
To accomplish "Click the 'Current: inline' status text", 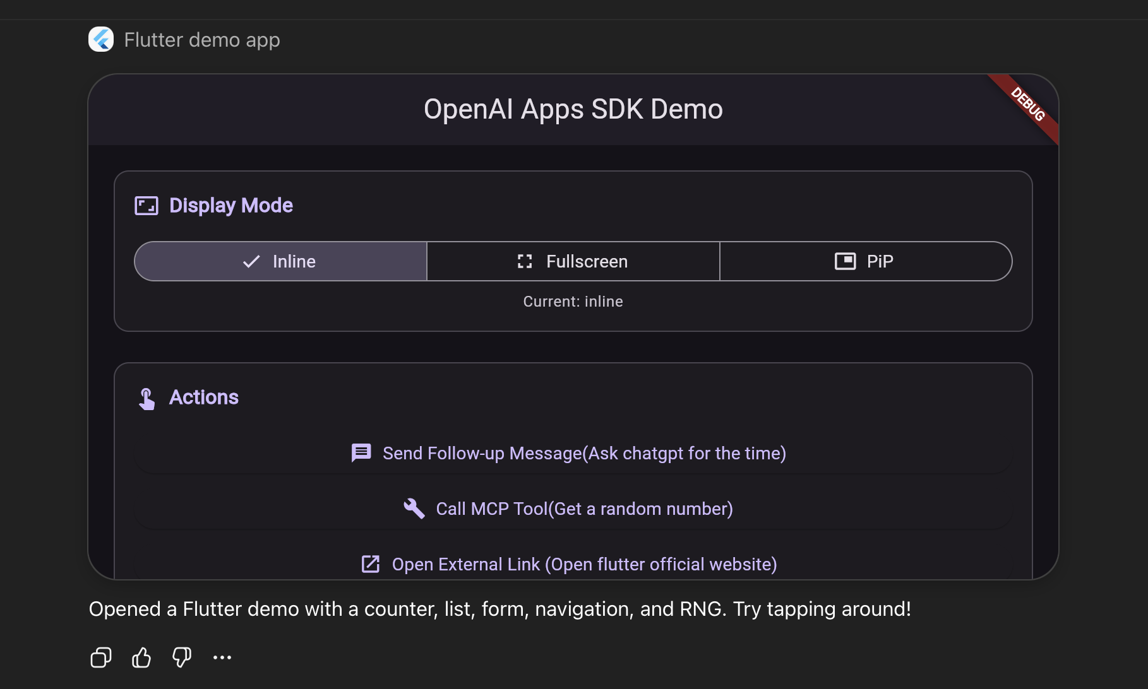I will [x=573, y=302].
